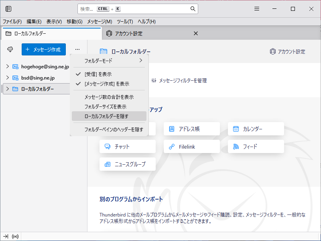Click the Filelink chain icon

172,147
